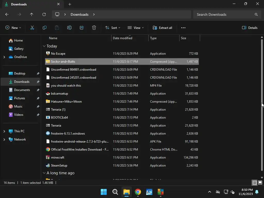Switch to details list view icon in status bar
The width and height of the screenshot is (264, 198).
[x=254, y=183]
